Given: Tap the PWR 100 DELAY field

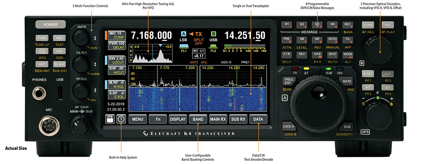Looking at the screenshot, I should tap(116, 45).
